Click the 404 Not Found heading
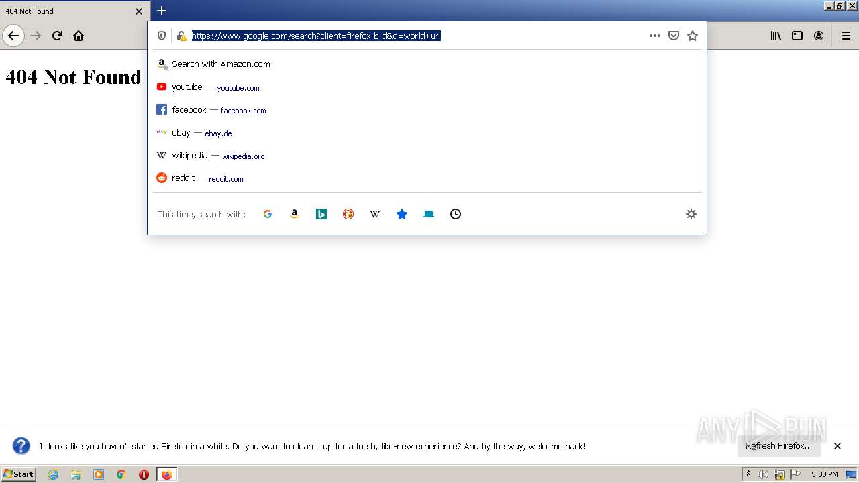 tap(73, 77)
